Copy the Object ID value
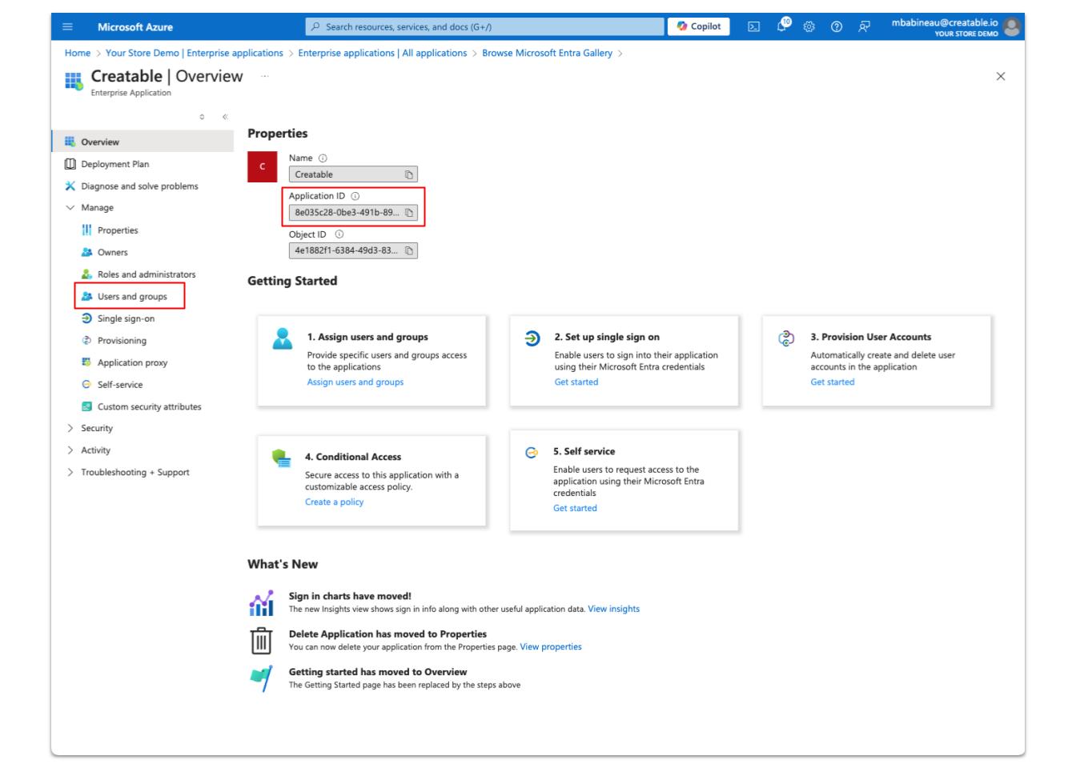 pos(408,251)
